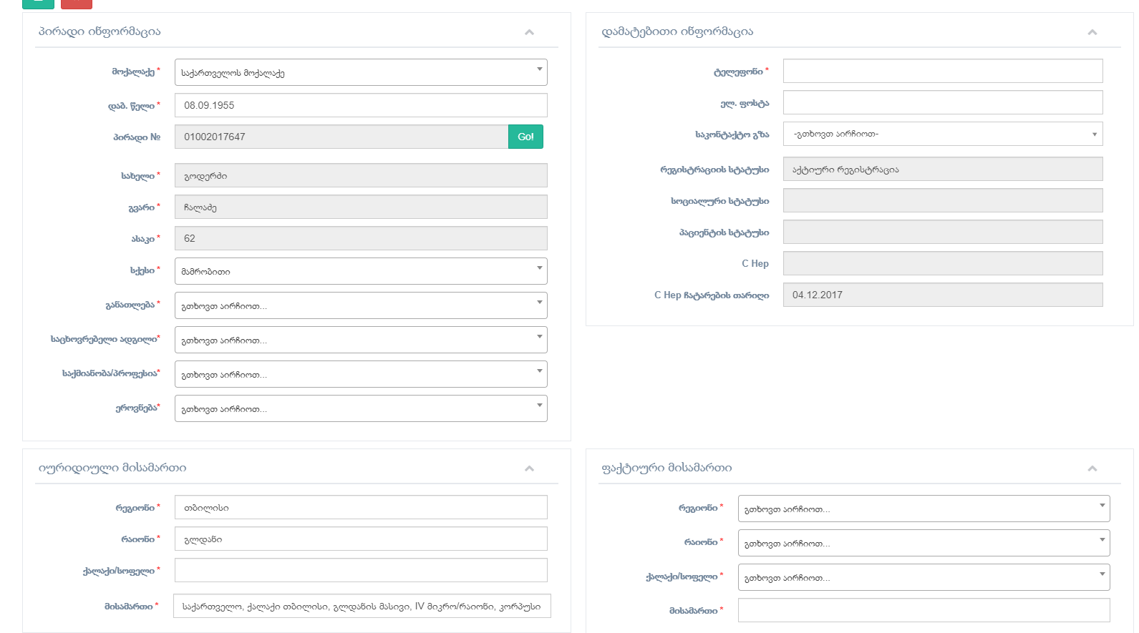Open the ეროვნება nationality dropdown
Image resolution: width=1139 pixels, height=633 pixels.
[361, 408]
